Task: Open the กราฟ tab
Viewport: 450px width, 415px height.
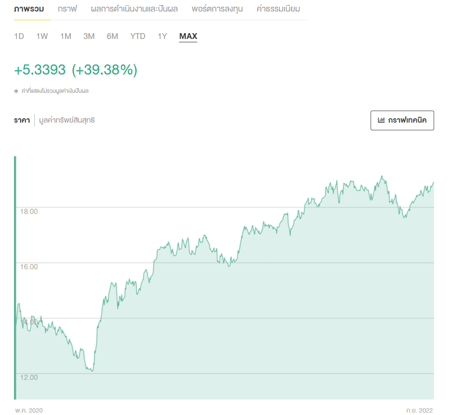Action: [x=67, y=9]
